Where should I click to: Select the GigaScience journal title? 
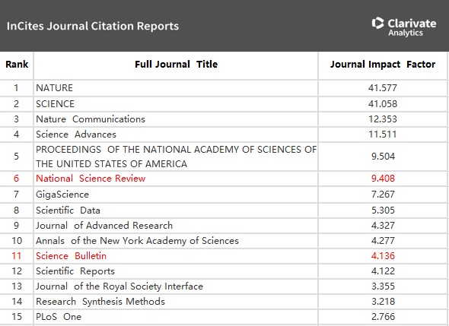pyautogui.click(x=62, y=195)
